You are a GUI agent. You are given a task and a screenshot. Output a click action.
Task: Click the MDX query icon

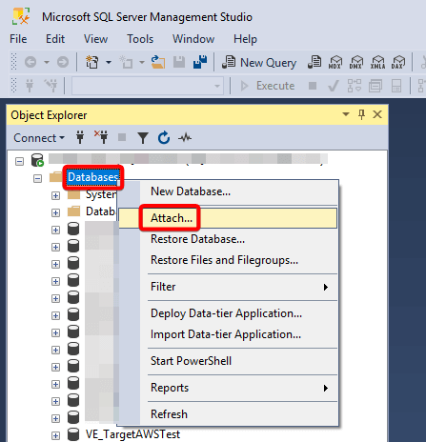pos(335,62)
